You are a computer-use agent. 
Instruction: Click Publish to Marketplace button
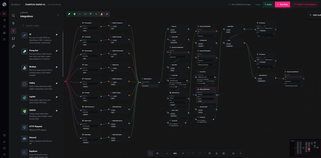pos(305,5)
